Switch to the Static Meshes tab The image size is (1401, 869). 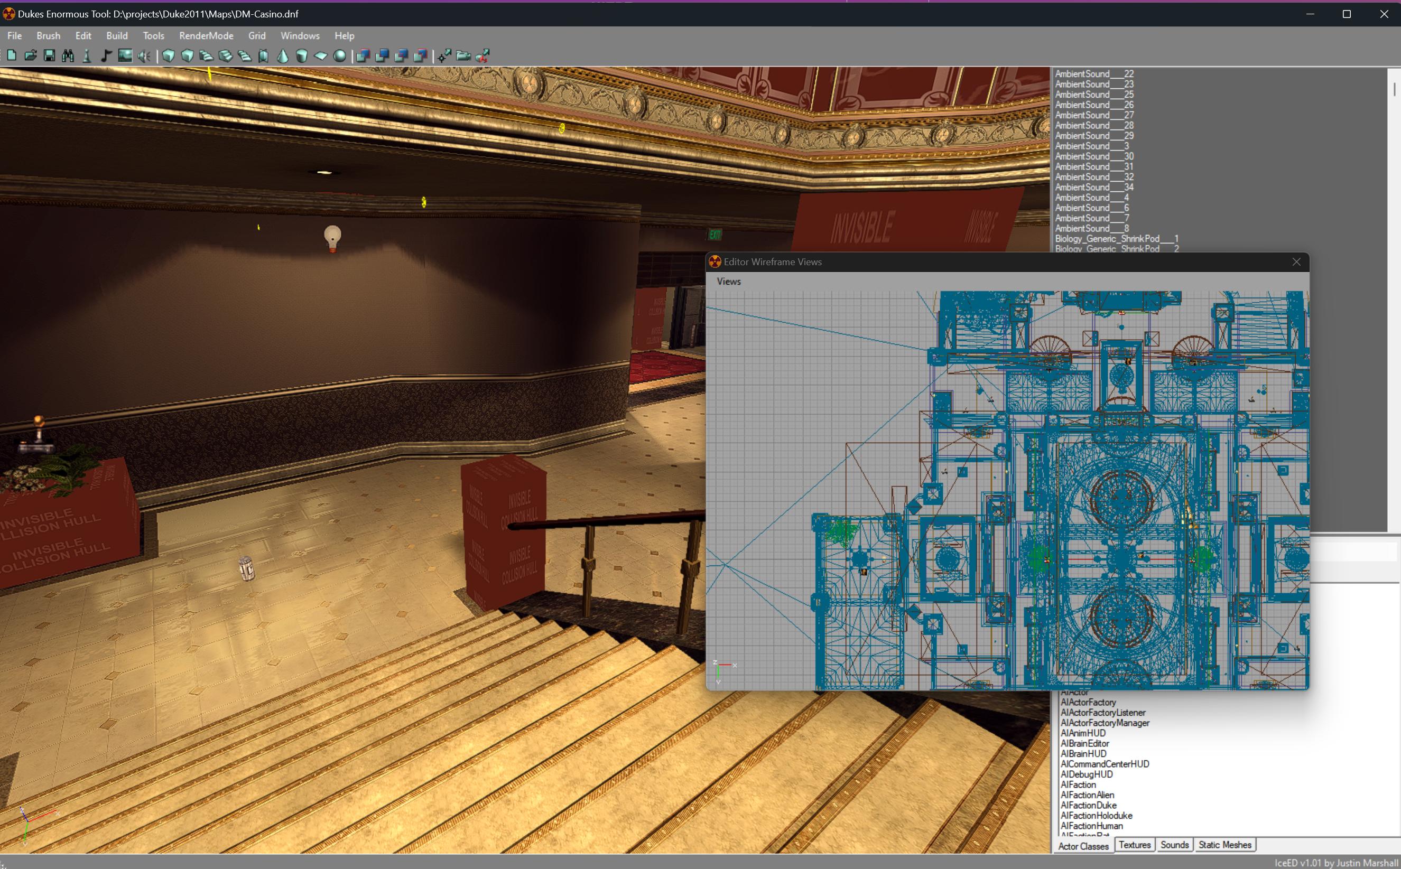click(x=1224, y=845)
